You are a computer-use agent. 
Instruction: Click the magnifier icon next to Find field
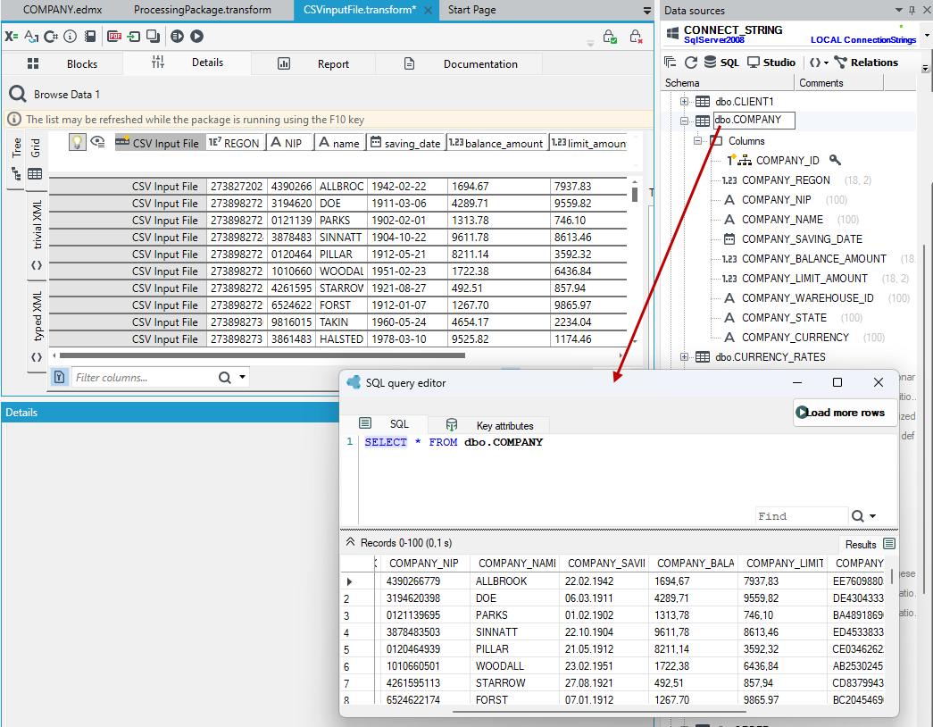point(857,516)
